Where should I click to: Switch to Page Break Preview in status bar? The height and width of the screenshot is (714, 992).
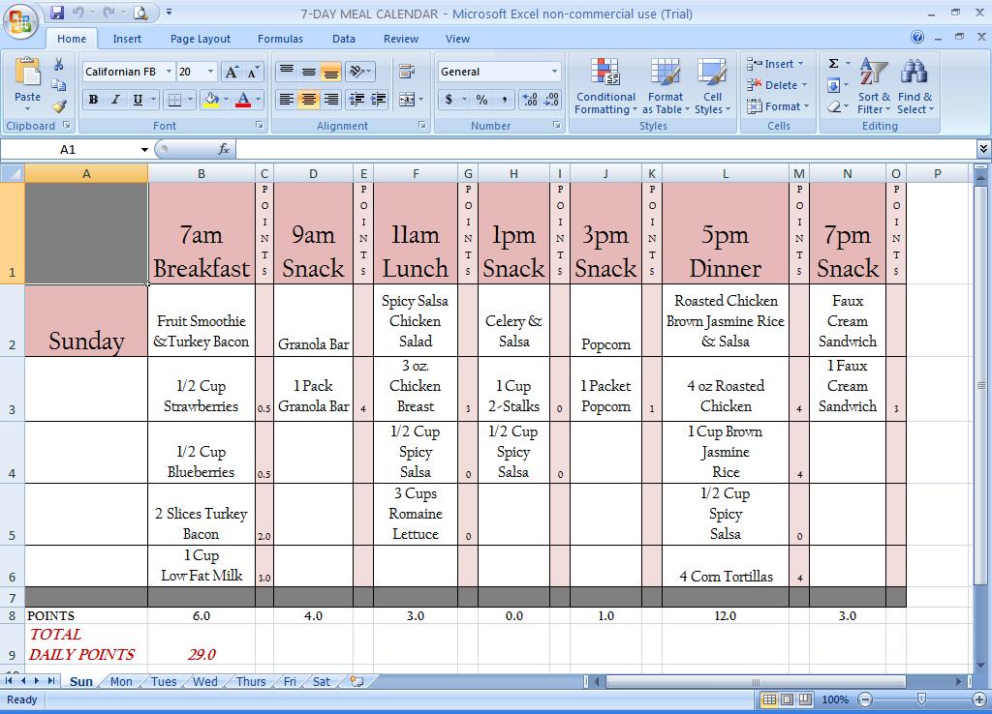805,699
